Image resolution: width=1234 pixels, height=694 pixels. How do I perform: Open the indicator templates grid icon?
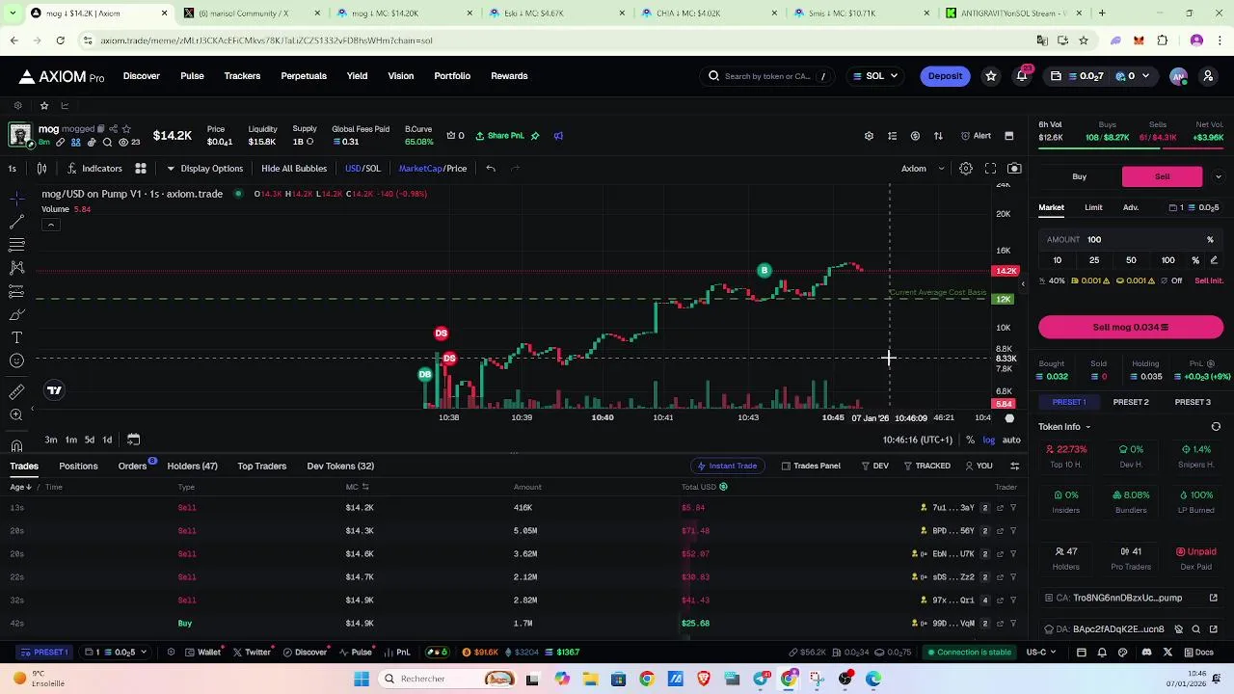(140, 169)
